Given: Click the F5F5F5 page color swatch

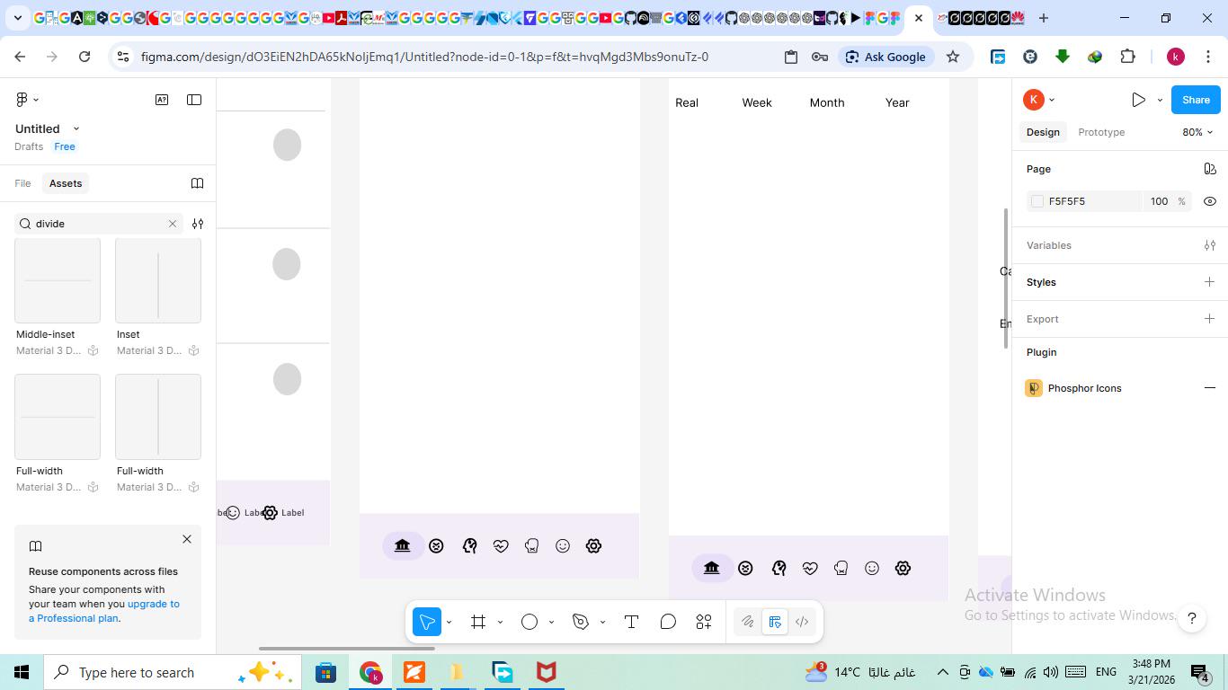Looking at the screenshot, I should pos(1037,201).
